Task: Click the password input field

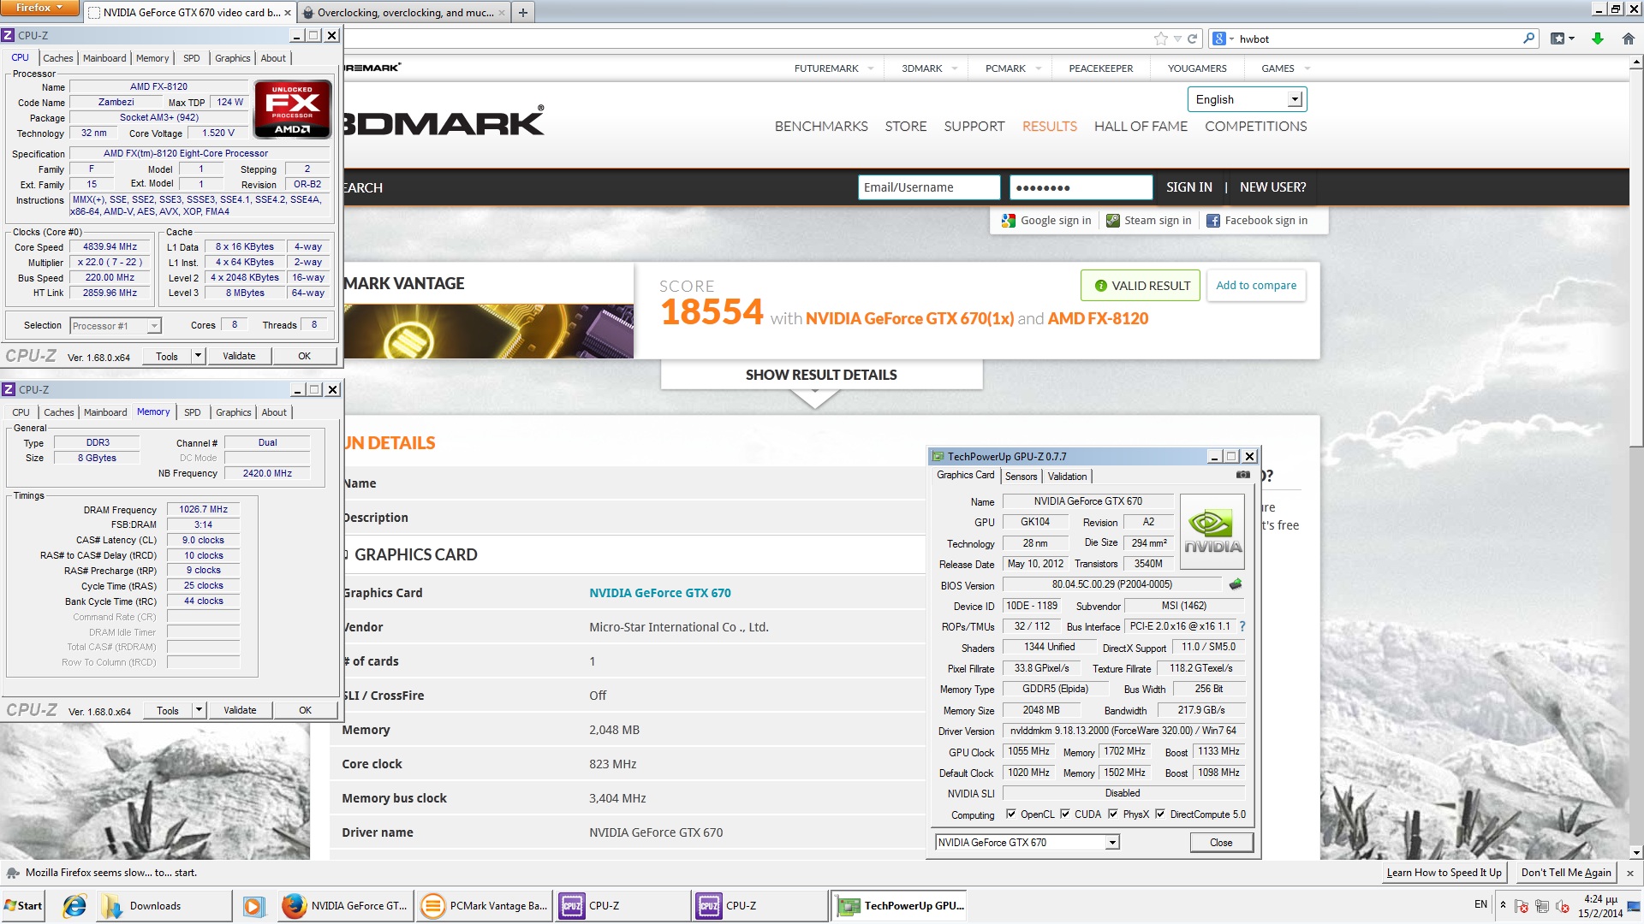Action: click(1081, 187)
